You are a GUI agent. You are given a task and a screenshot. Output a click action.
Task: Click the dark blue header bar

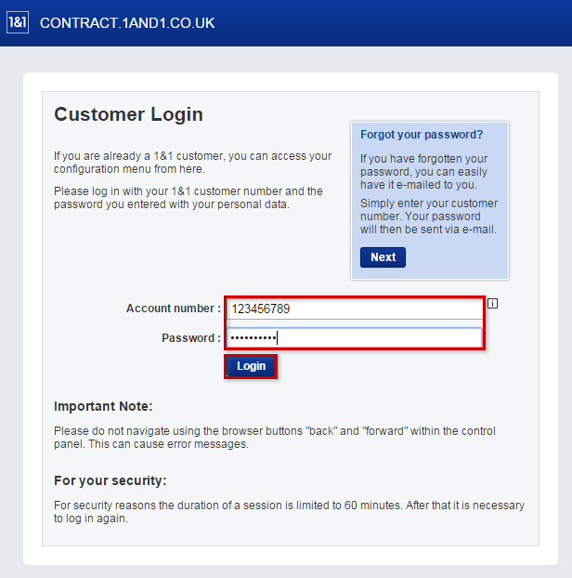[x=390, y=22]
